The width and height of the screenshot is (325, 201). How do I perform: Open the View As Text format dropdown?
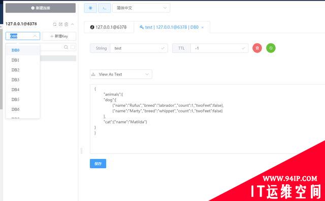coord(121,74)
